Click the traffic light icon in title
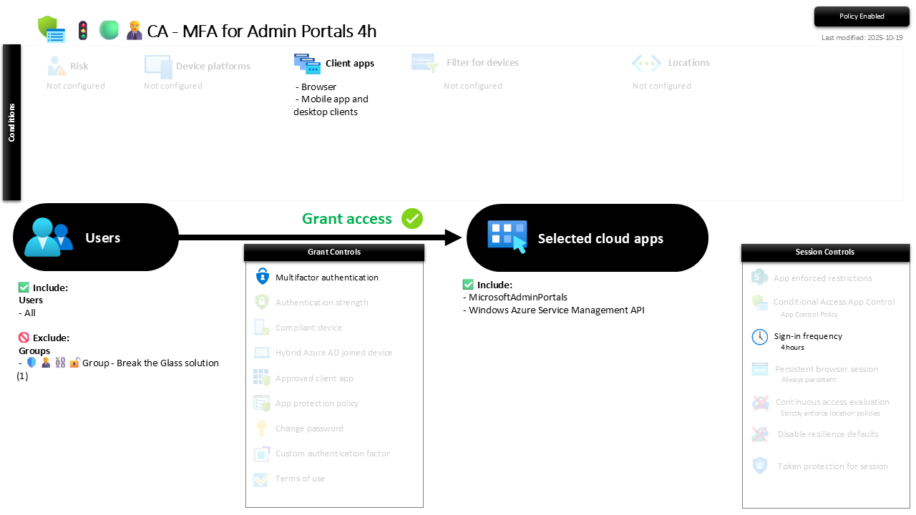Screen dimensions: 916x515 click(x=83, y=31)
